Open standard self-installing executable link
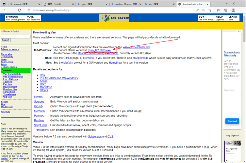Screen dimensions: 246x163 [x=98, y=53]
